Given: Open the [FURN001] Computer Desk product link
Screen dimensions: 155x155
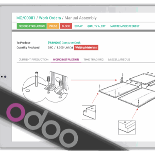Looking at the screenshot, I should (64, 43).
